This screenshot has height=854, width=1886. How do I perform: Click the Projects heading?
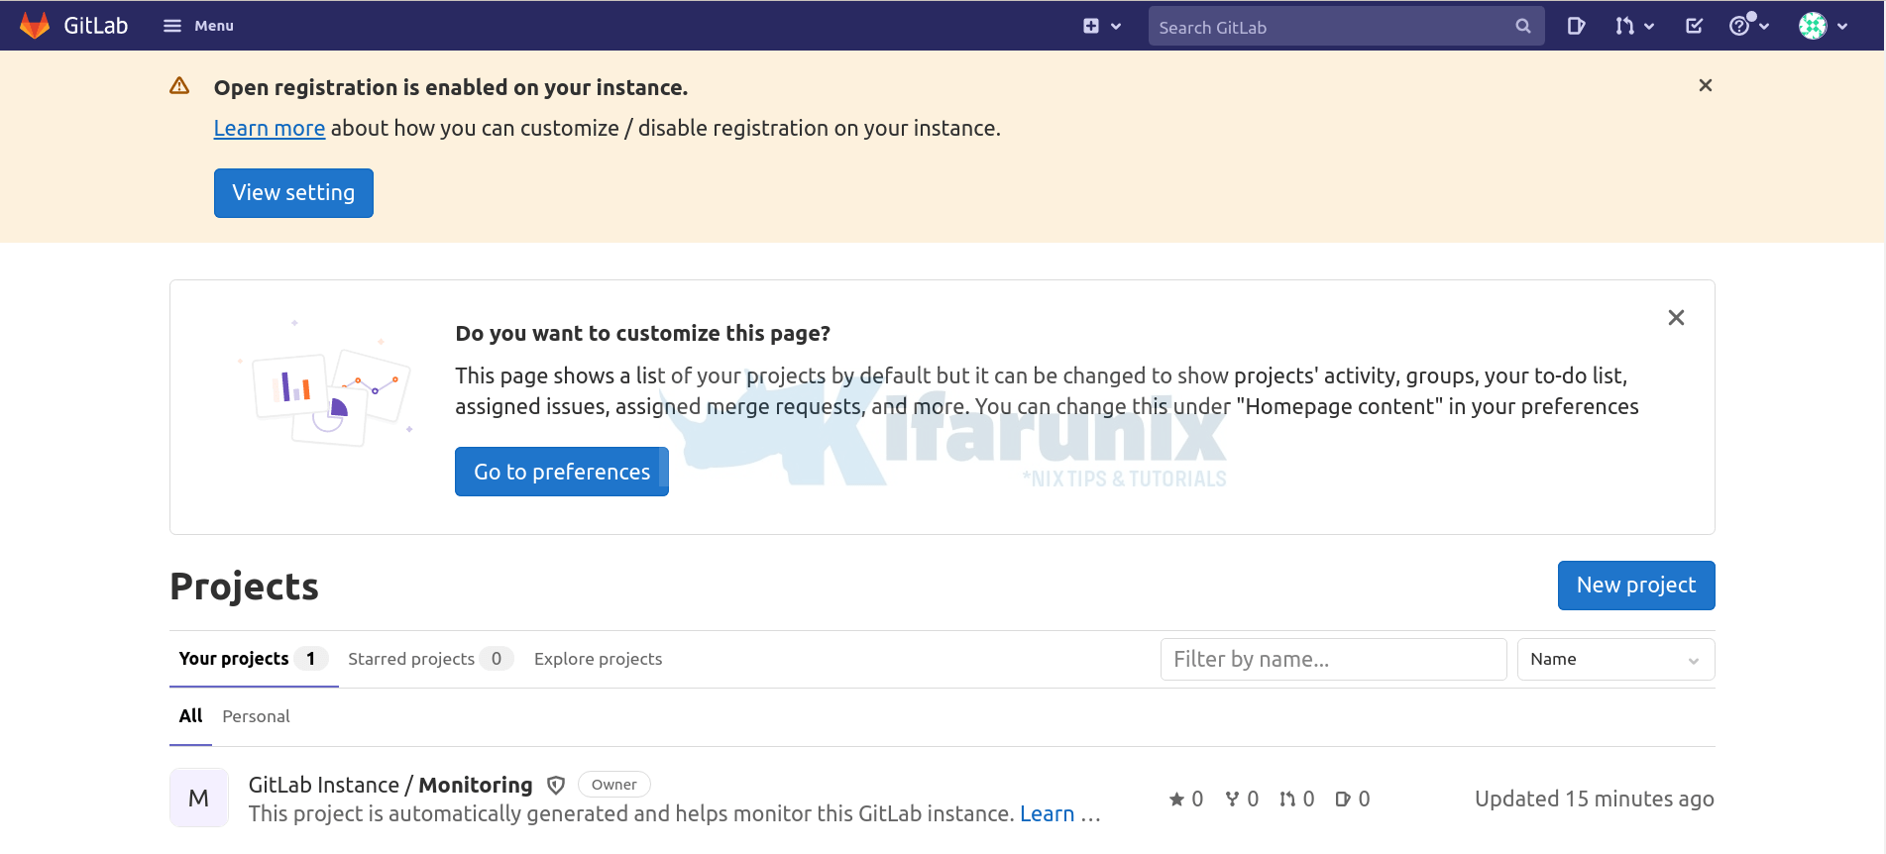click(x=244, y=587)
